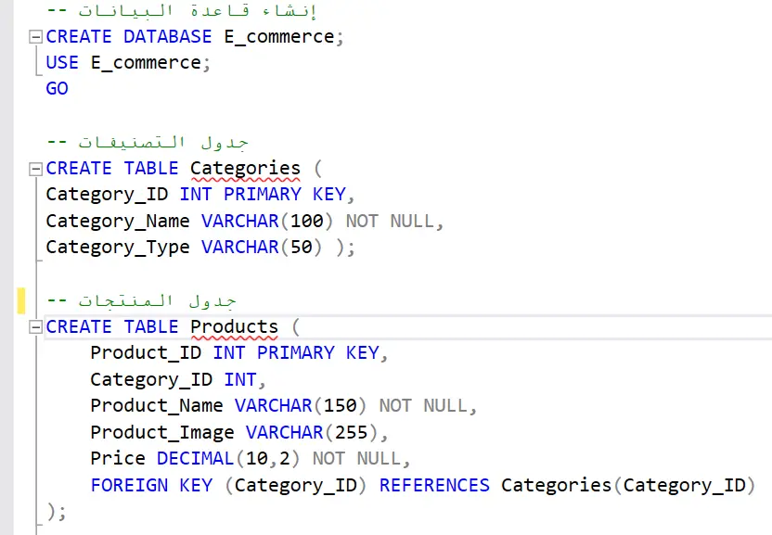Click VARCHAR(100) data type
The image size is (772, 535).
267,222
